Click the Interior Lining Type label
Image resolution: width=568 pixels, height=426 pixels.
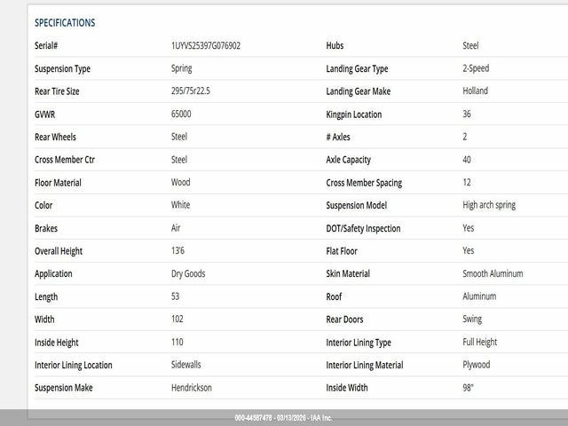[x=359, y=343]
